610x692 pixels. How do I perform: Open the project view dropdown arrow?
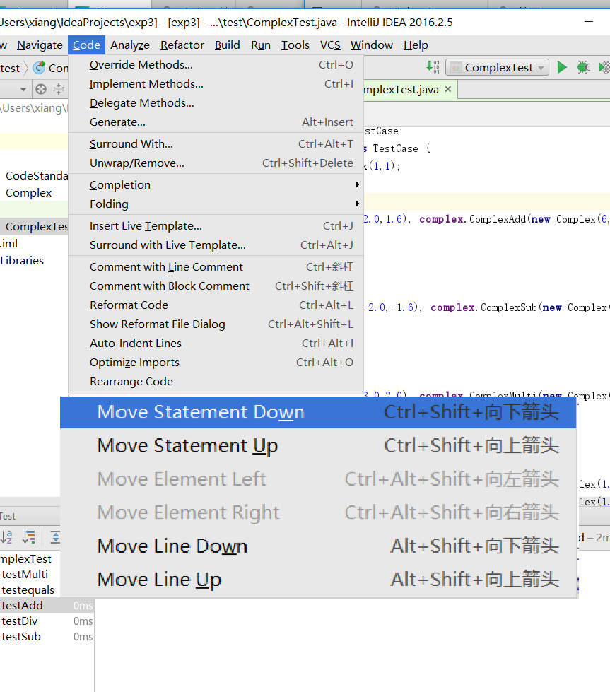coord(23,90)
